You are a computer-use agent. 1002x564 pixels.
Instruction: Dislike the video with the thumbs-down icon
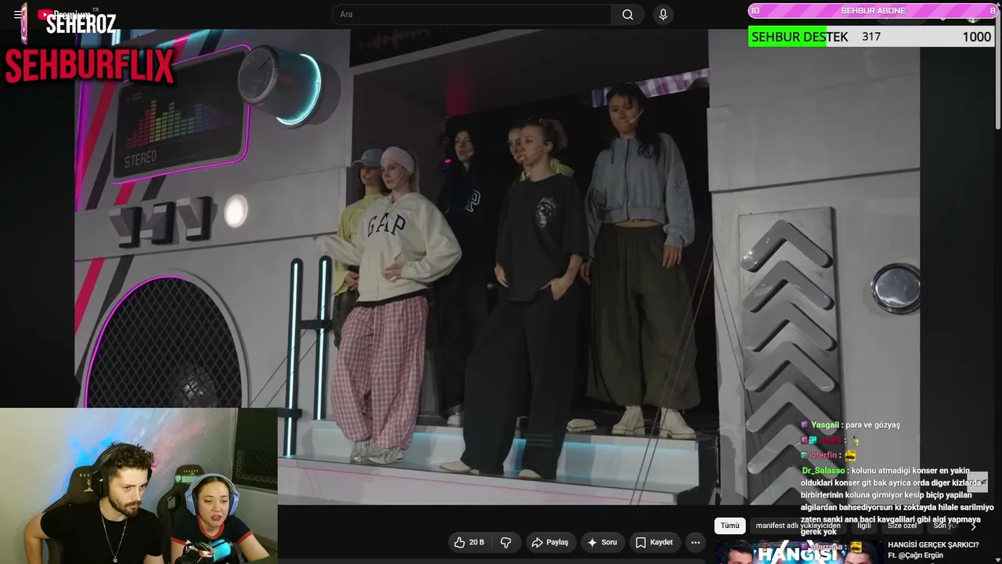point(506,542)
